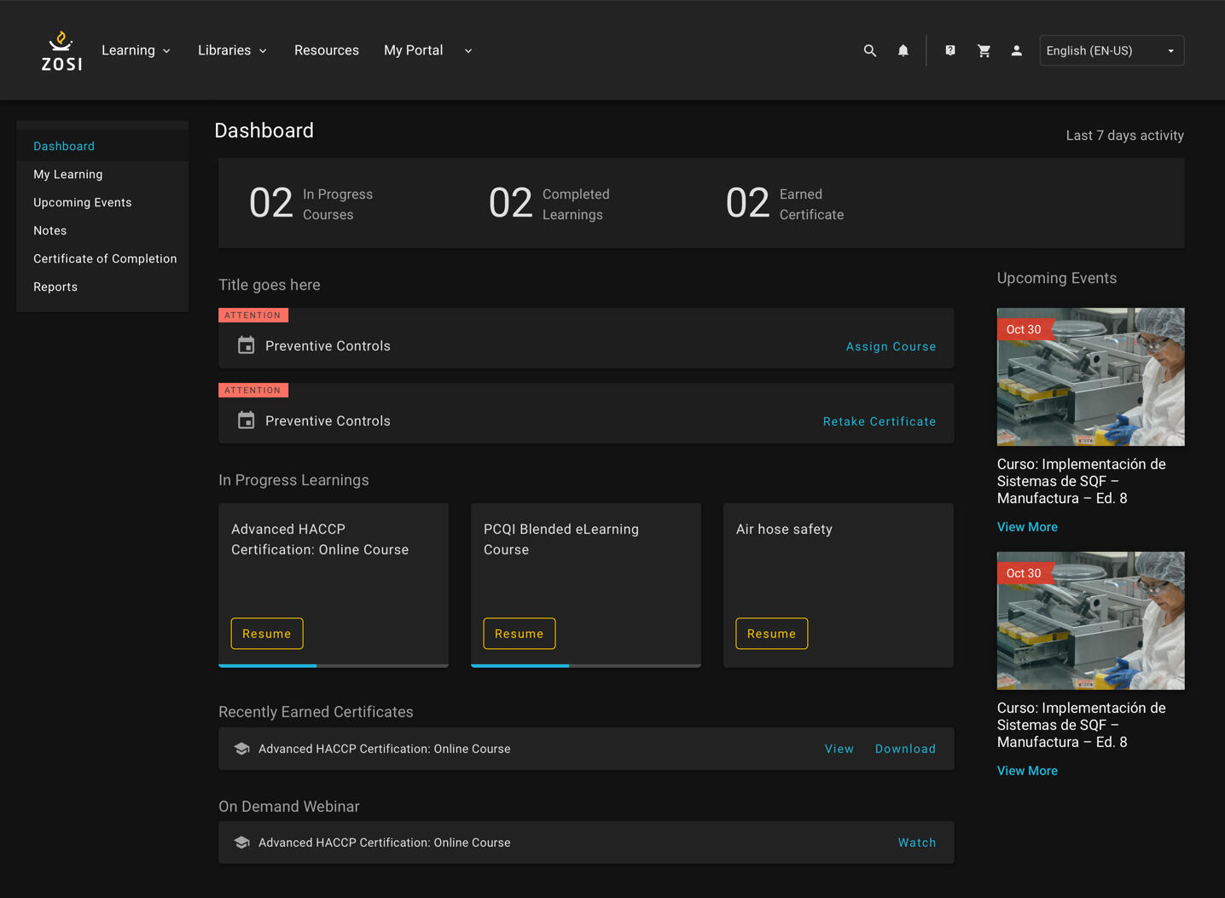
Task: Open search with the magnifier icon
Action: click(869, 51)
